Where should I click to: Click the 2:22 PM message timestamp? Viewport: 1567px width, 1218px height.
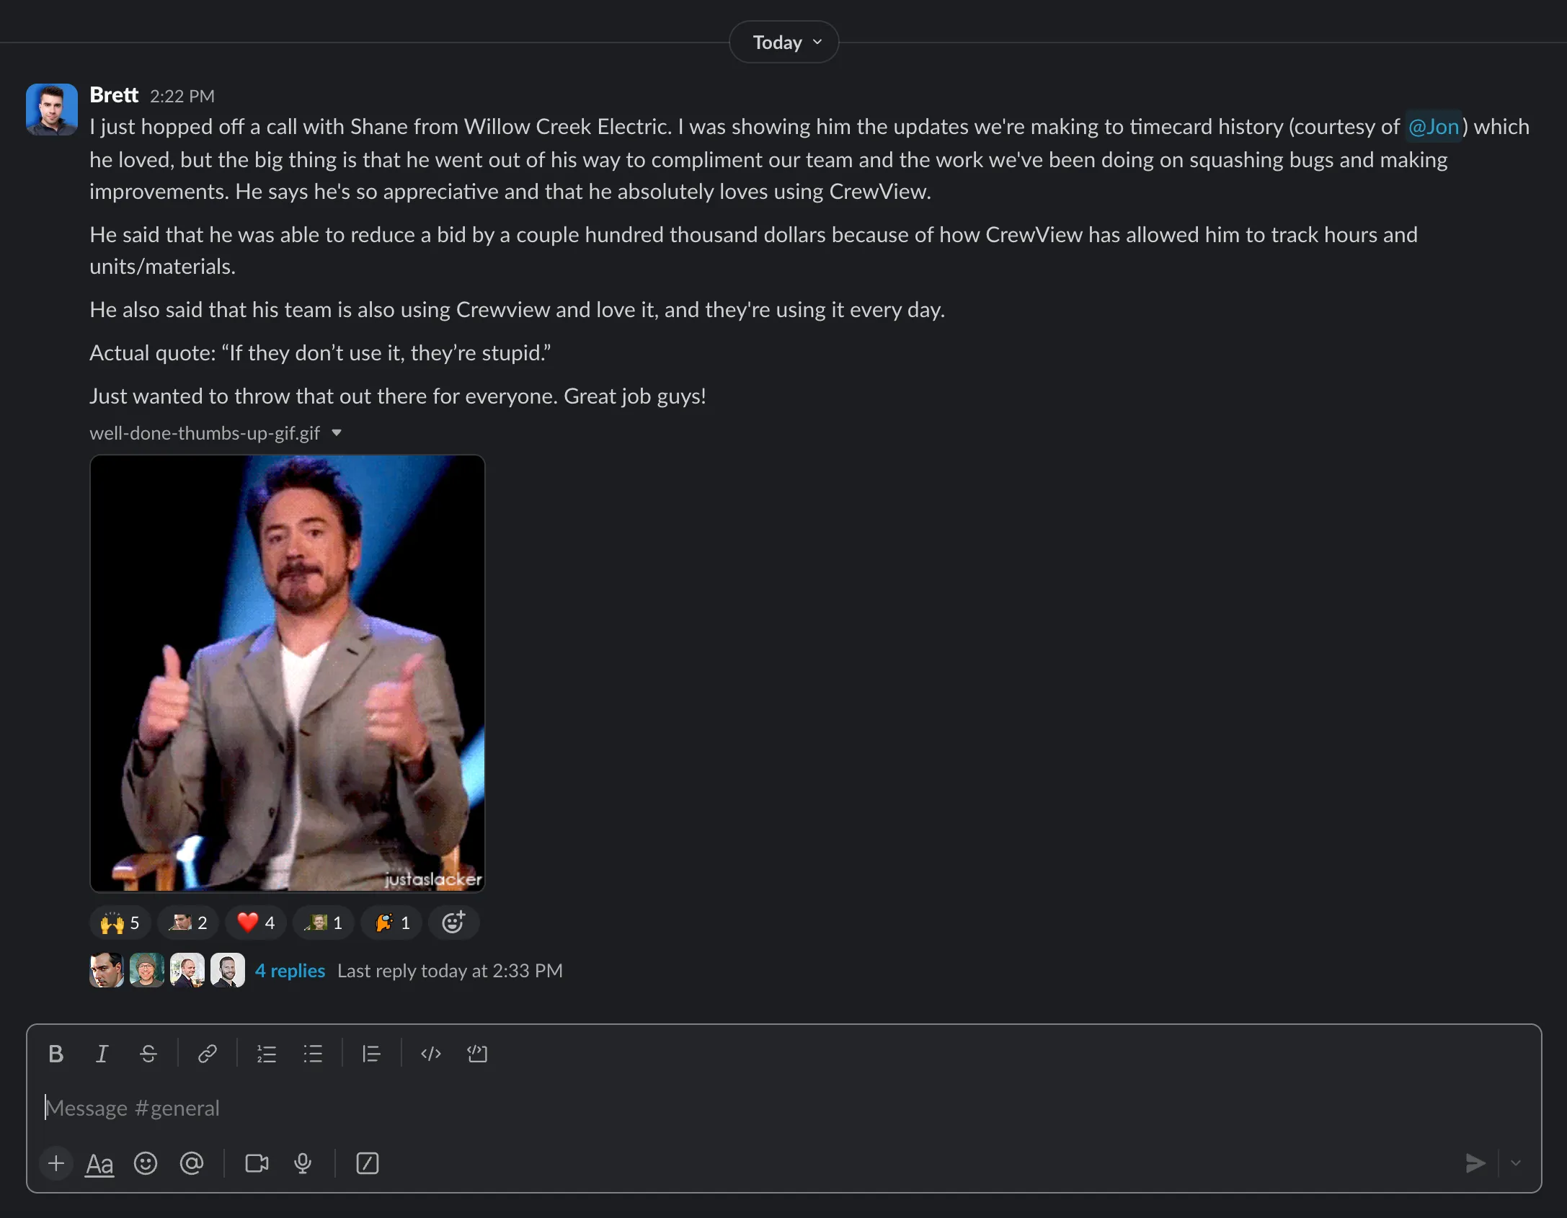(x=182, y=97)
